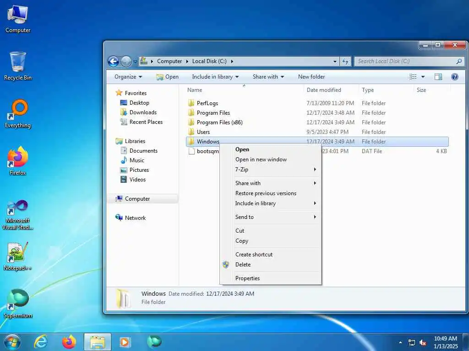Expand the address bar history dropdown
The image size is (469, 351).
coord(335,61)
